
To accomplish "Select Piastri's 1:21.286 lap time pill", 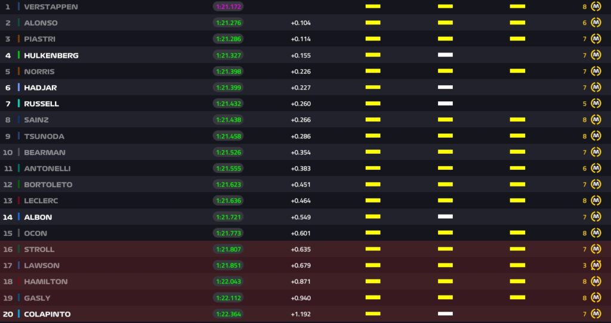I will coord(228,39).
